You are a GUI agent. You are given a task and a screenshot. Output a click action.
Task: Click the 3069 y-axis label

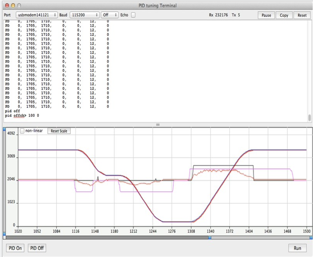pyautogui.click(x=11, y=156)
